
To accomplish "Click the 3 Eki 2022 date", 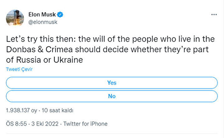I will pyautogui.click(x=45, y=124).
